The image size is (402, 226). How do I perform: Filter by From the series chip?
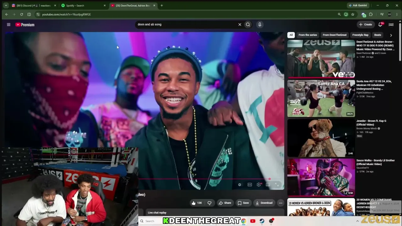pyautogui.click(x=308, y=35)
